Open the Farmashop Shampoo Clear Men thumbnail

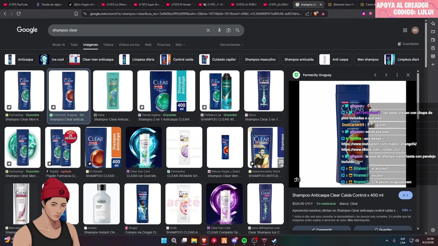point(24,91)
